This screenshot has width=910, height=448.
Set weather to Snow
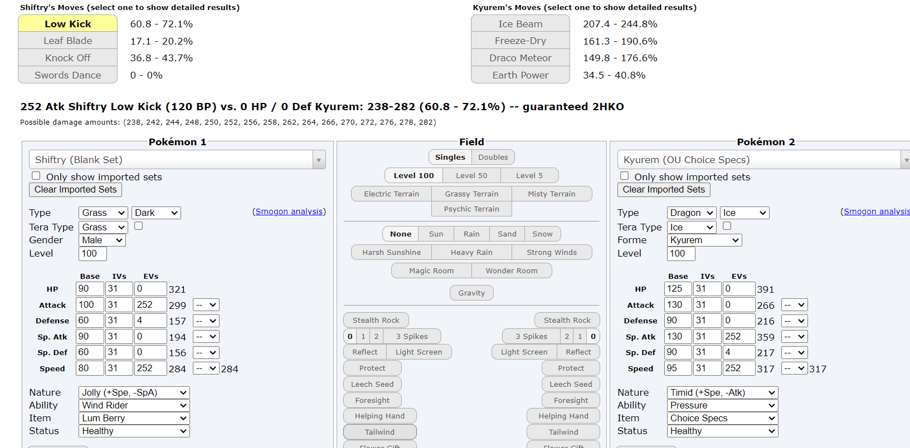coord(543,234)
